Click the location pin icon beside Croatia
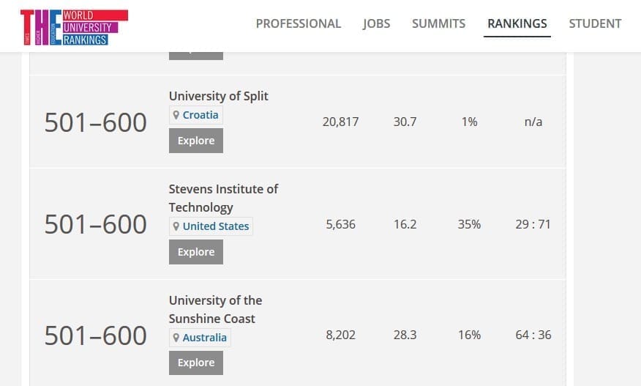Viewport: 641px width, 386px height. click(176, 115)
